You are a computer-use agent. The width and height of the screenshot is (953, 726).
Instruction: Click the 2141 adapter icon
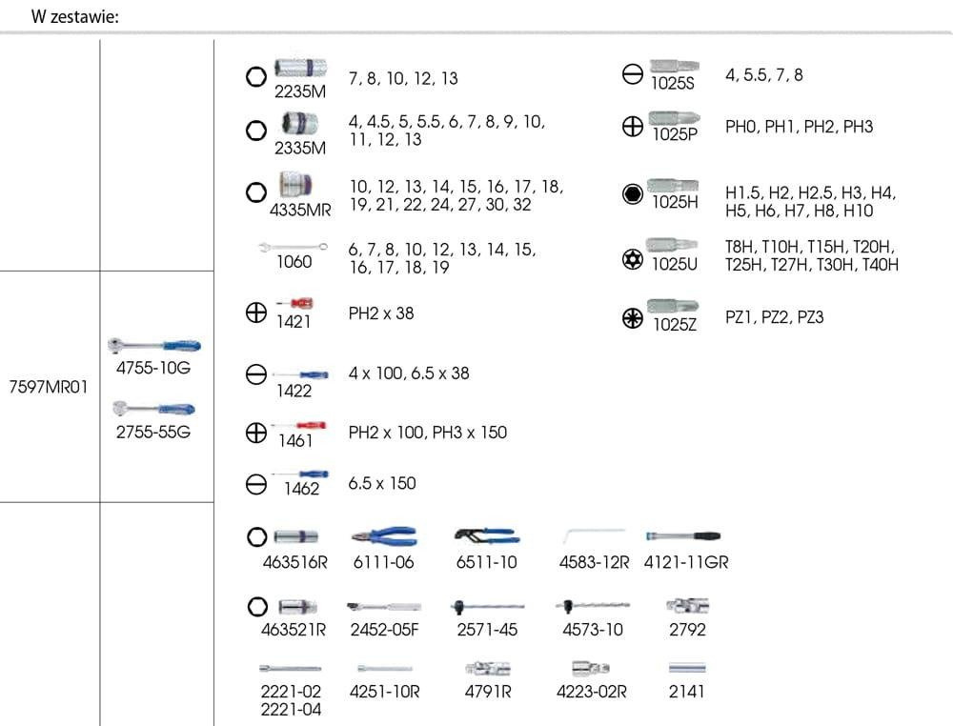687,669
